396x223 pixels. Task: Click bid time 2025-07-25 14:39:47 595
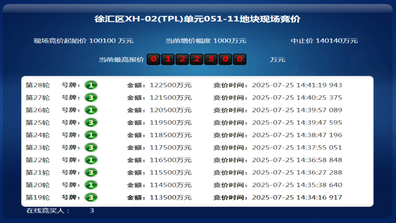[x=297, y=123]
